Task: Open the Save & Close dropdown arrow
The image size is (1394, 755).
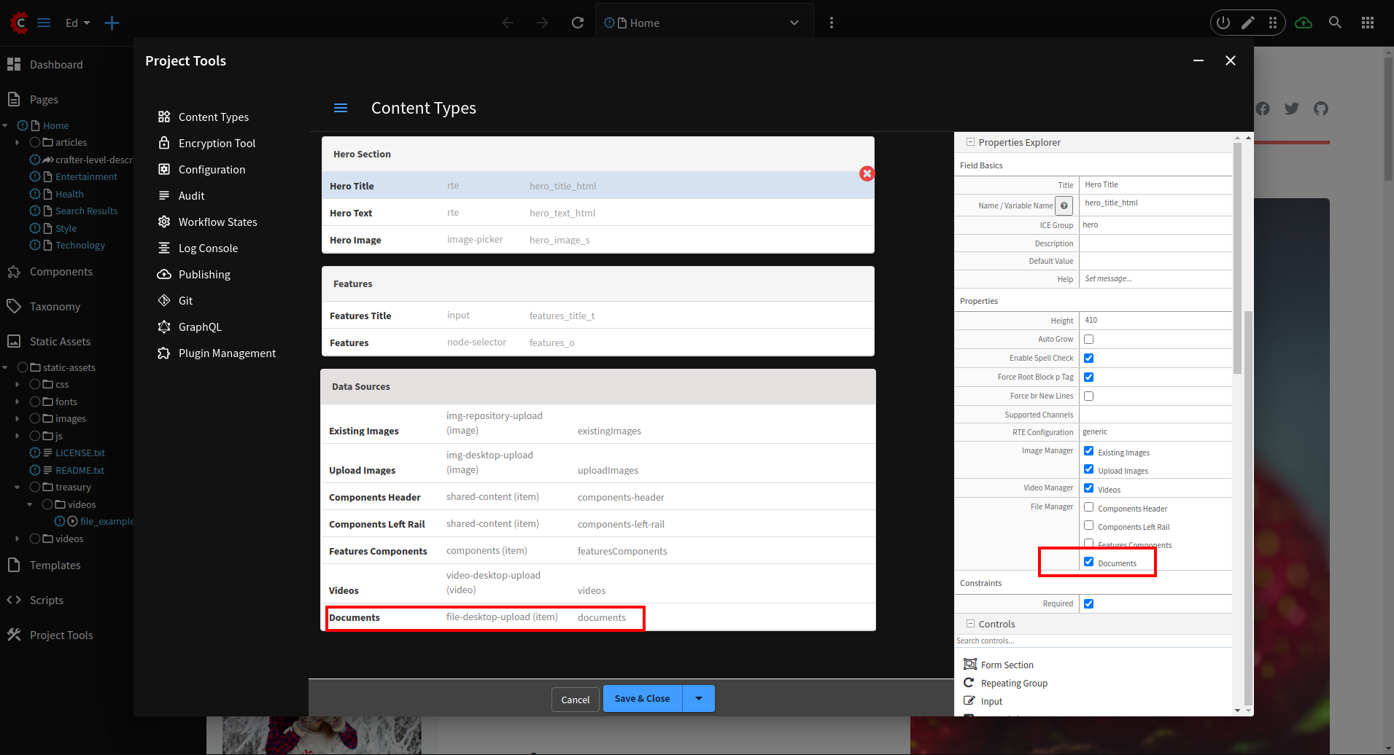Action: pyautogui.click(x=698, y=698)
